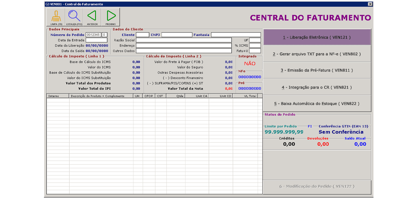Run 4 - Integração para o CR (VEN821)
Image resolution: width=417 pixels, height=198 pixels.
point(317,87)
